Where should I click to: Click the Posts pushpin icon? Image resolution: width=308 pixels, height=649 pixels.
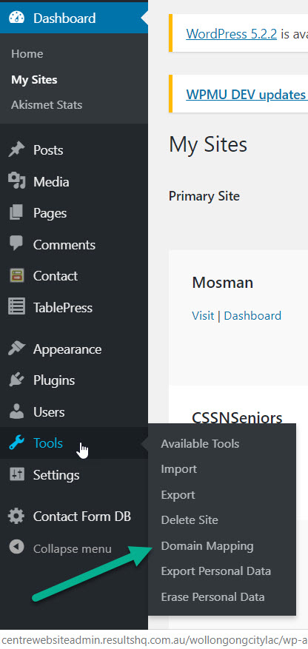[x=16, y=149]
